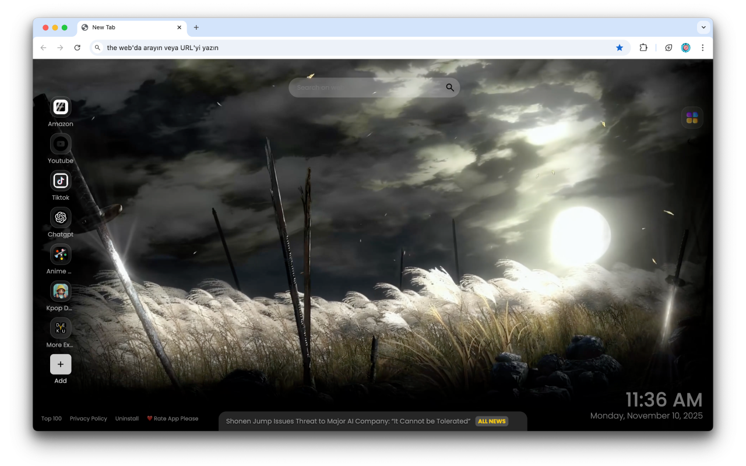This screenshot has height=466, width=746.
Task: Open the More Ex... shortcut icon
Action: (61, 328)
